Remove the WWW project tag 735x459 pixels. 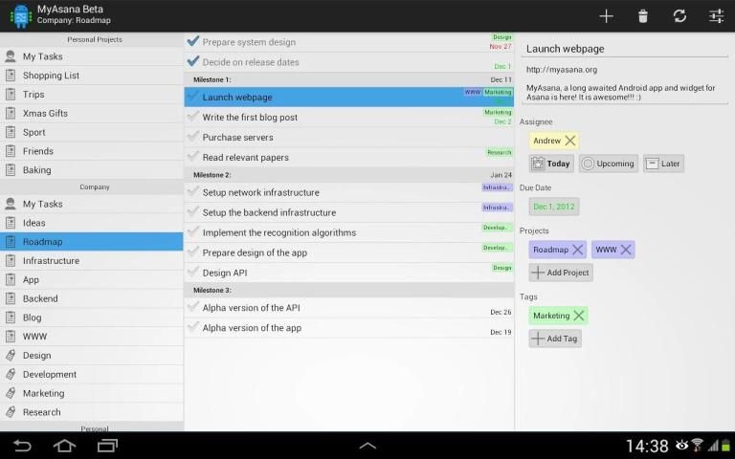(626, 250)
